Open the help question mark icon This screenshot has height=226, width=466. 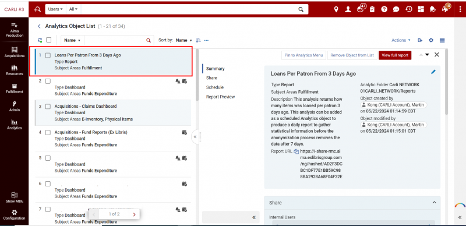pyautogui.click(x=384, y=9)
